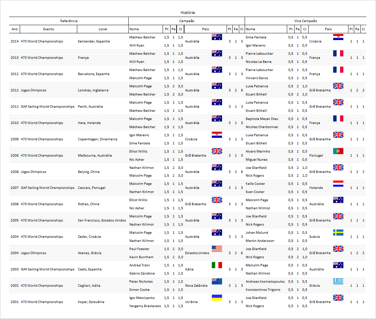Click the name Sime Fantela in the 2014 row
Viewport: 376px width, 319px height.
tap(256, 37)
